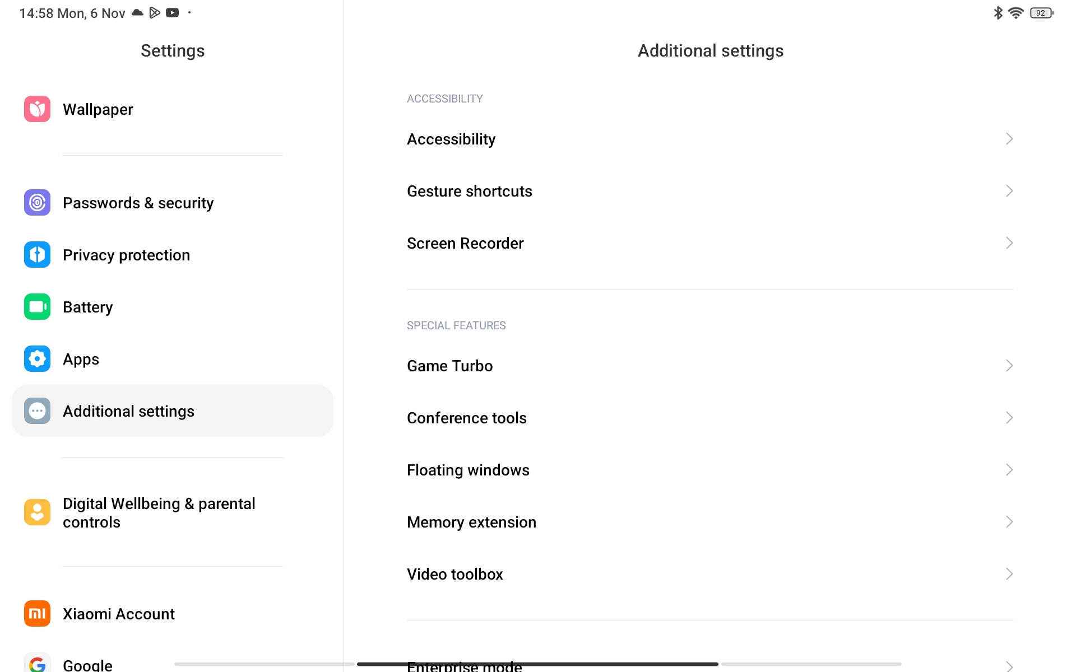This screenshot has height=672, width=1076.
Task: Expand the Game Turbo chevron
Action: coord(1009,366)
